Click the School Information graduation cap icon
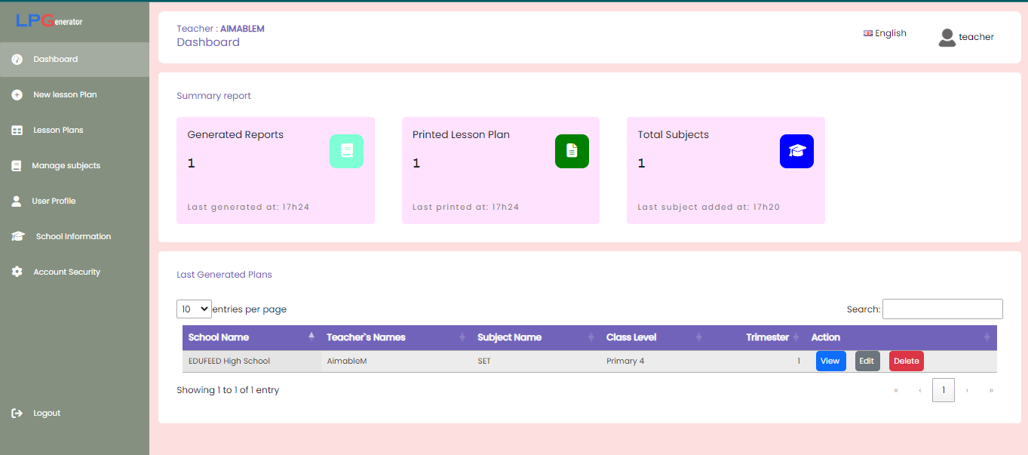 [x=17, y=237]
